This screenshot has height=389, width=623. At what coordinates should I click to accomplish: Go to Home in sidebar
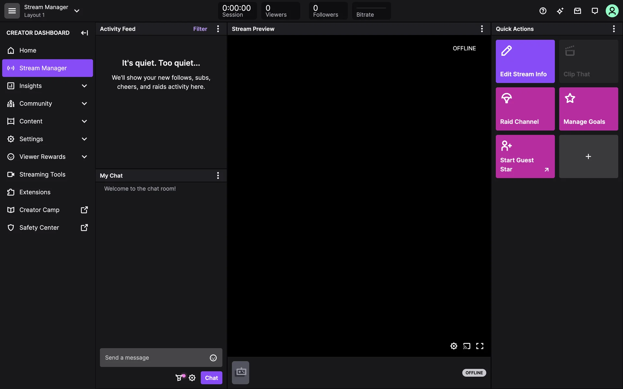tap(28, 50)
